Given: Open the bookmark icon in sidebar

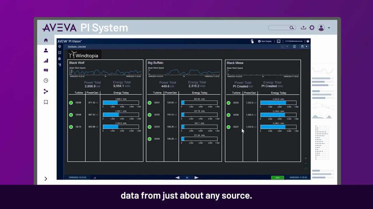Looking at the screenshot, I should [x=46, y=102].
